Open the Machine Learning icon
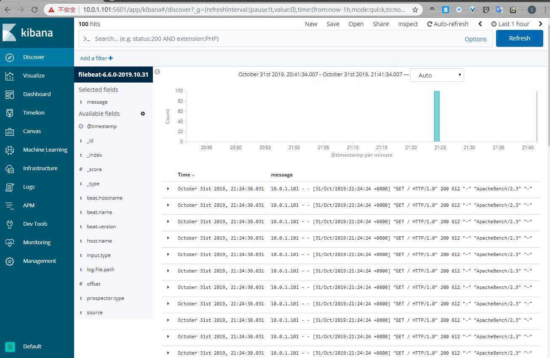The image size is (550, 358). [10, 150]
